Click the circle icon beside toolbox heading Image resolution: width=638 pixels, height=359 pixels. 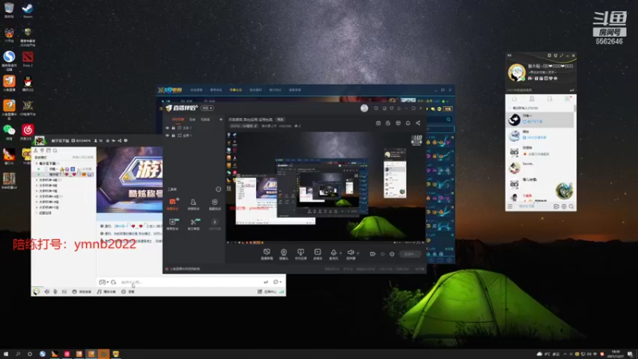[x=218, y=189]
